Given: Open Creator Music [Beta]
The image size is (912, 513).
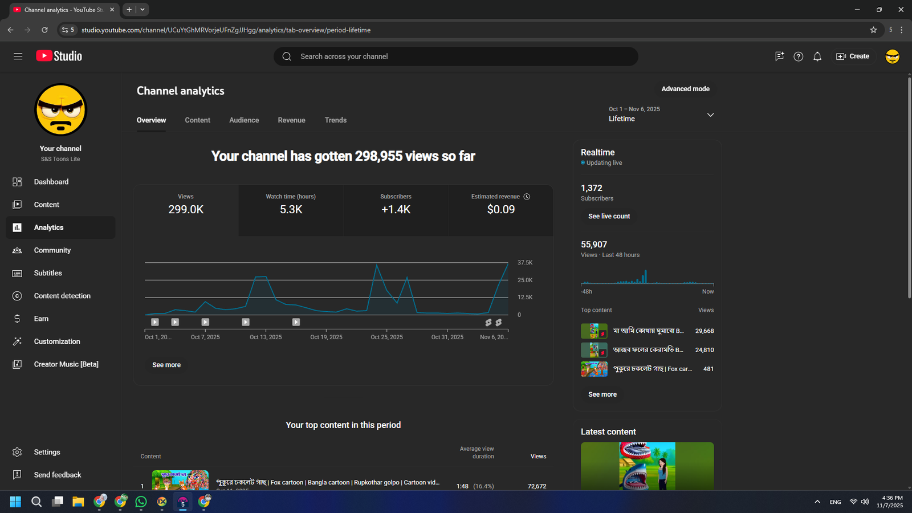Looking at the screenshot, I should coord(60,364).
